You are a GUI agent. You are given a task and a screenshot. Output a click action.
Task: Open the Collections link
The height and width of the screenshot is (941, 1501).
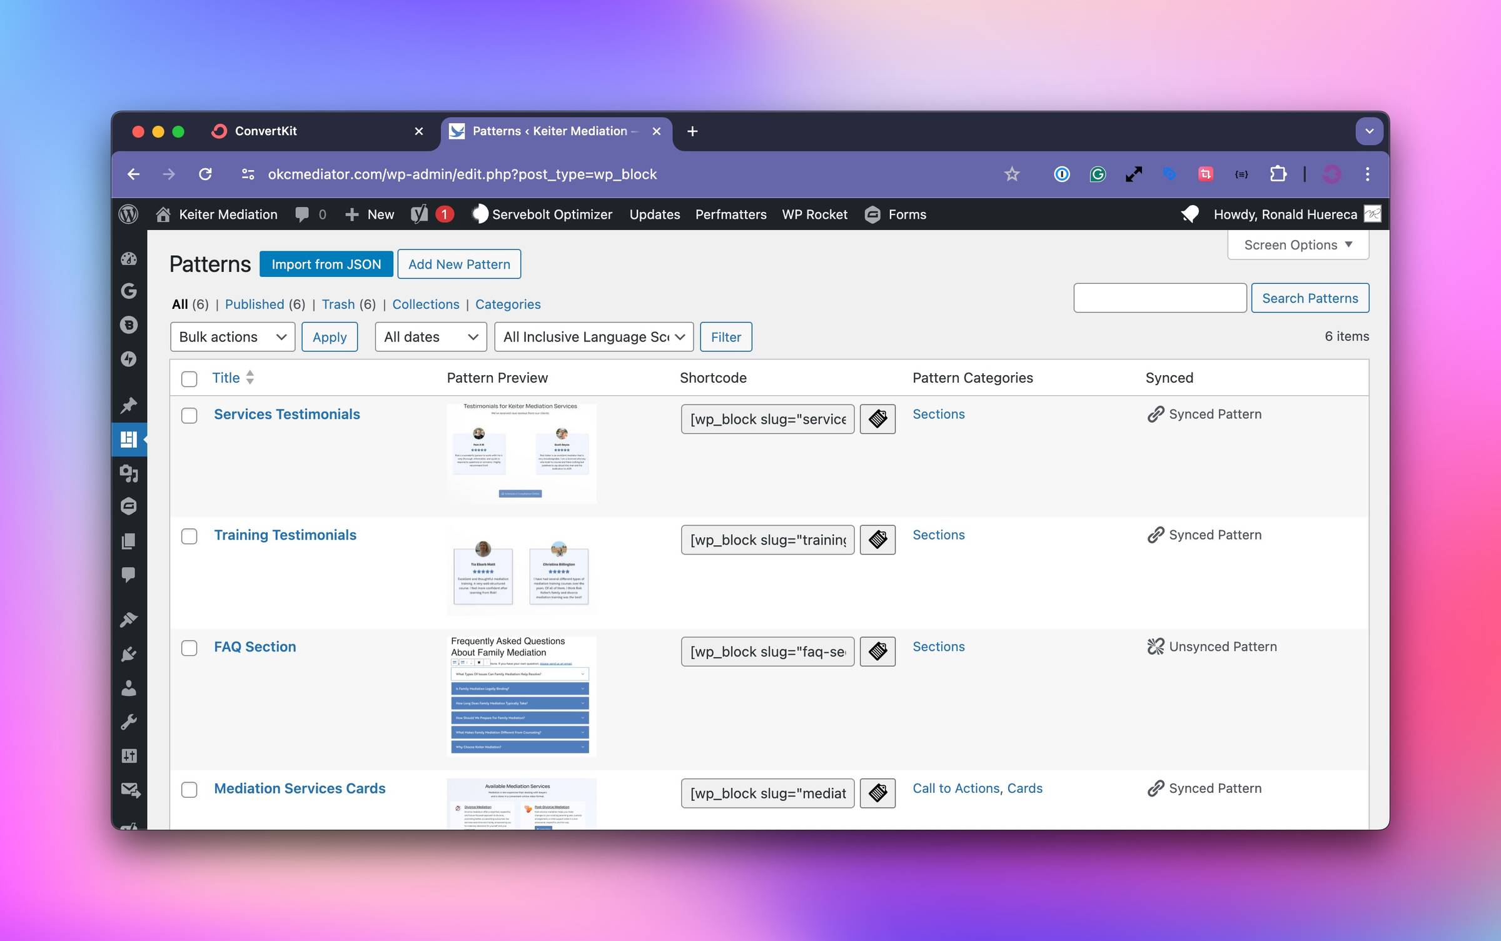[425, 304]
